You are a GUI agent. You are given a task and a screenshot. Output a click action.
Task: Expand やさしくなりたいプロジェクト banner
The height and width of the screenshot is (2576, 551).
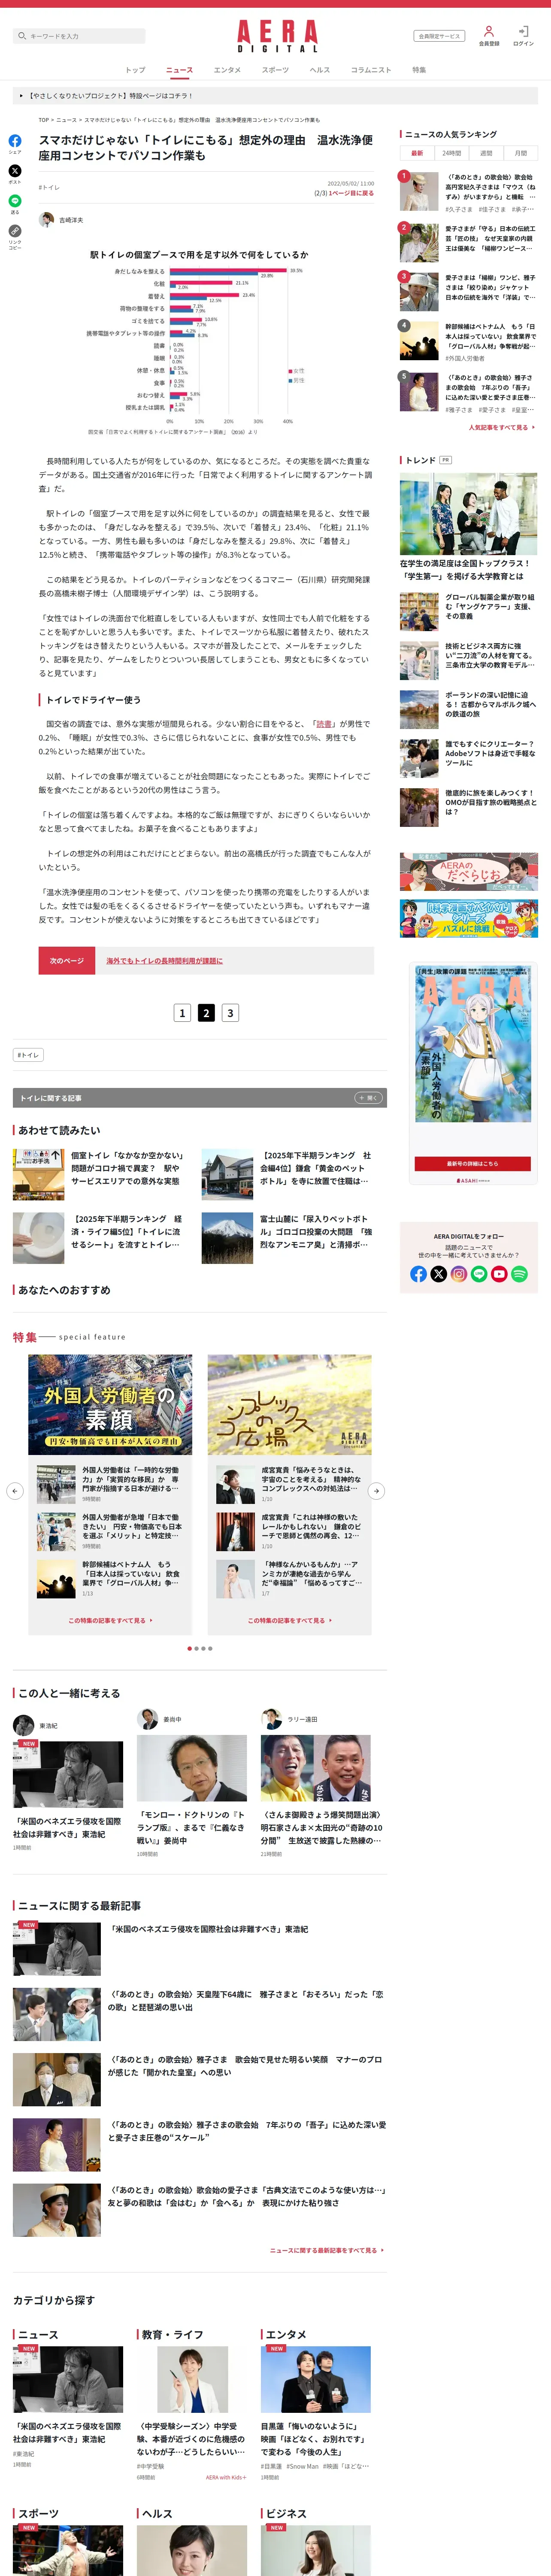pyautogui.click(x=275, y=96)
